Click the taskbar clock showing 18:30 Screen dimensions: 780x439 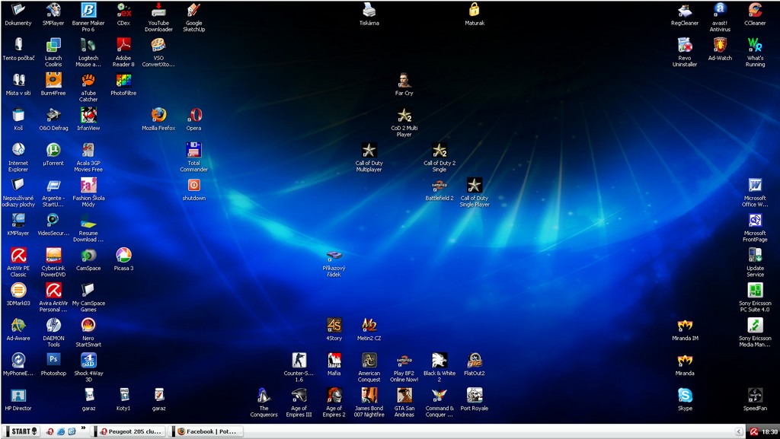[769, 431]
